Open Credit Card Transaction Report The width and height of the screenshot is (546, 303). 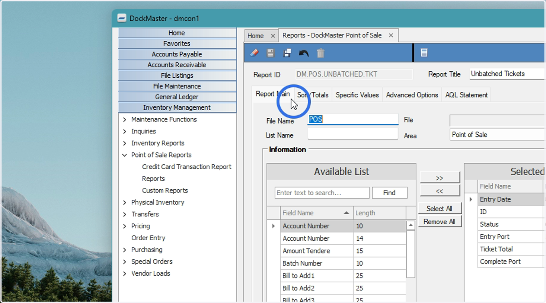tap(187, 167)
